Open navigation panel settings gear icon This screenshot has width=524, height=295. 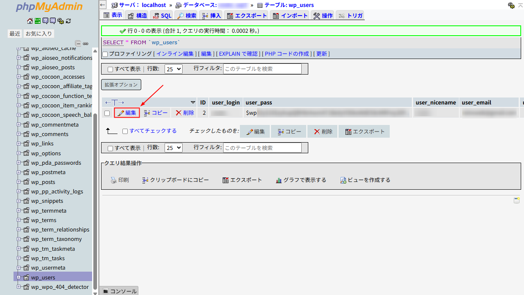point(61,21)
